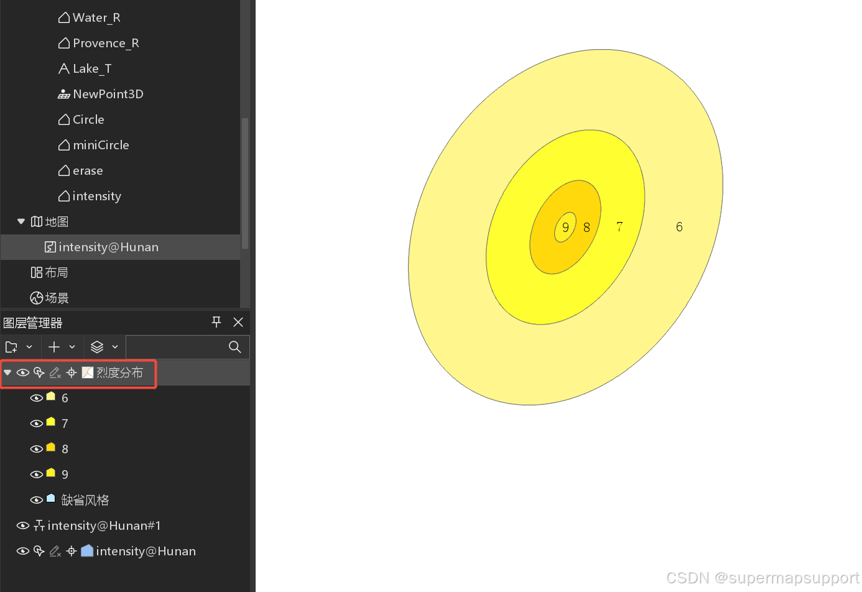862x592 pixels.
Task: Hide the bottom intensity@Hunan layer
Action: coord(23,551)
